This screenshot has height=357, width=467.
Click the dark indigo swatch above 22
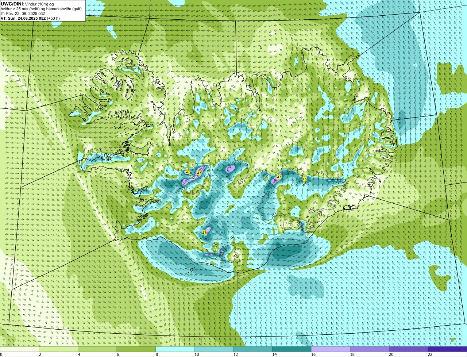pyautogui.click(x=447, y=349)
